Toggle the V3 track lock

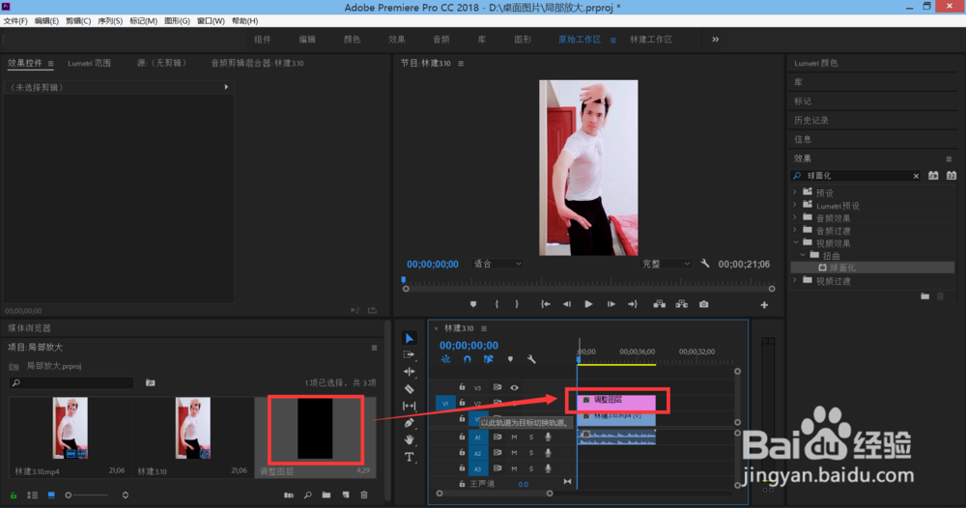462,387
